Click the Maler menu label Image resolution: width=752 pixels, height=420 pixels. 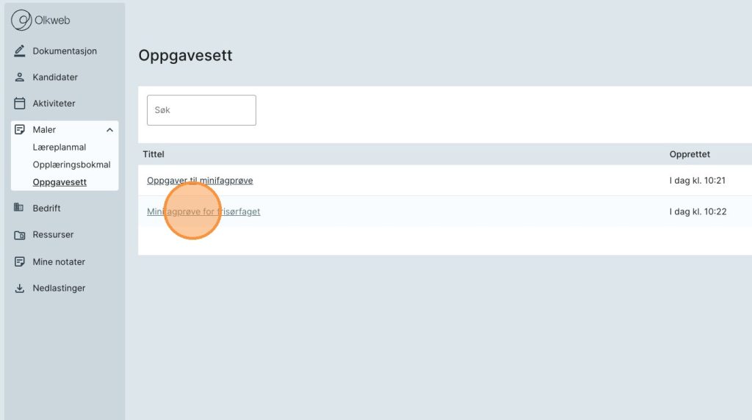coord(44,130)
